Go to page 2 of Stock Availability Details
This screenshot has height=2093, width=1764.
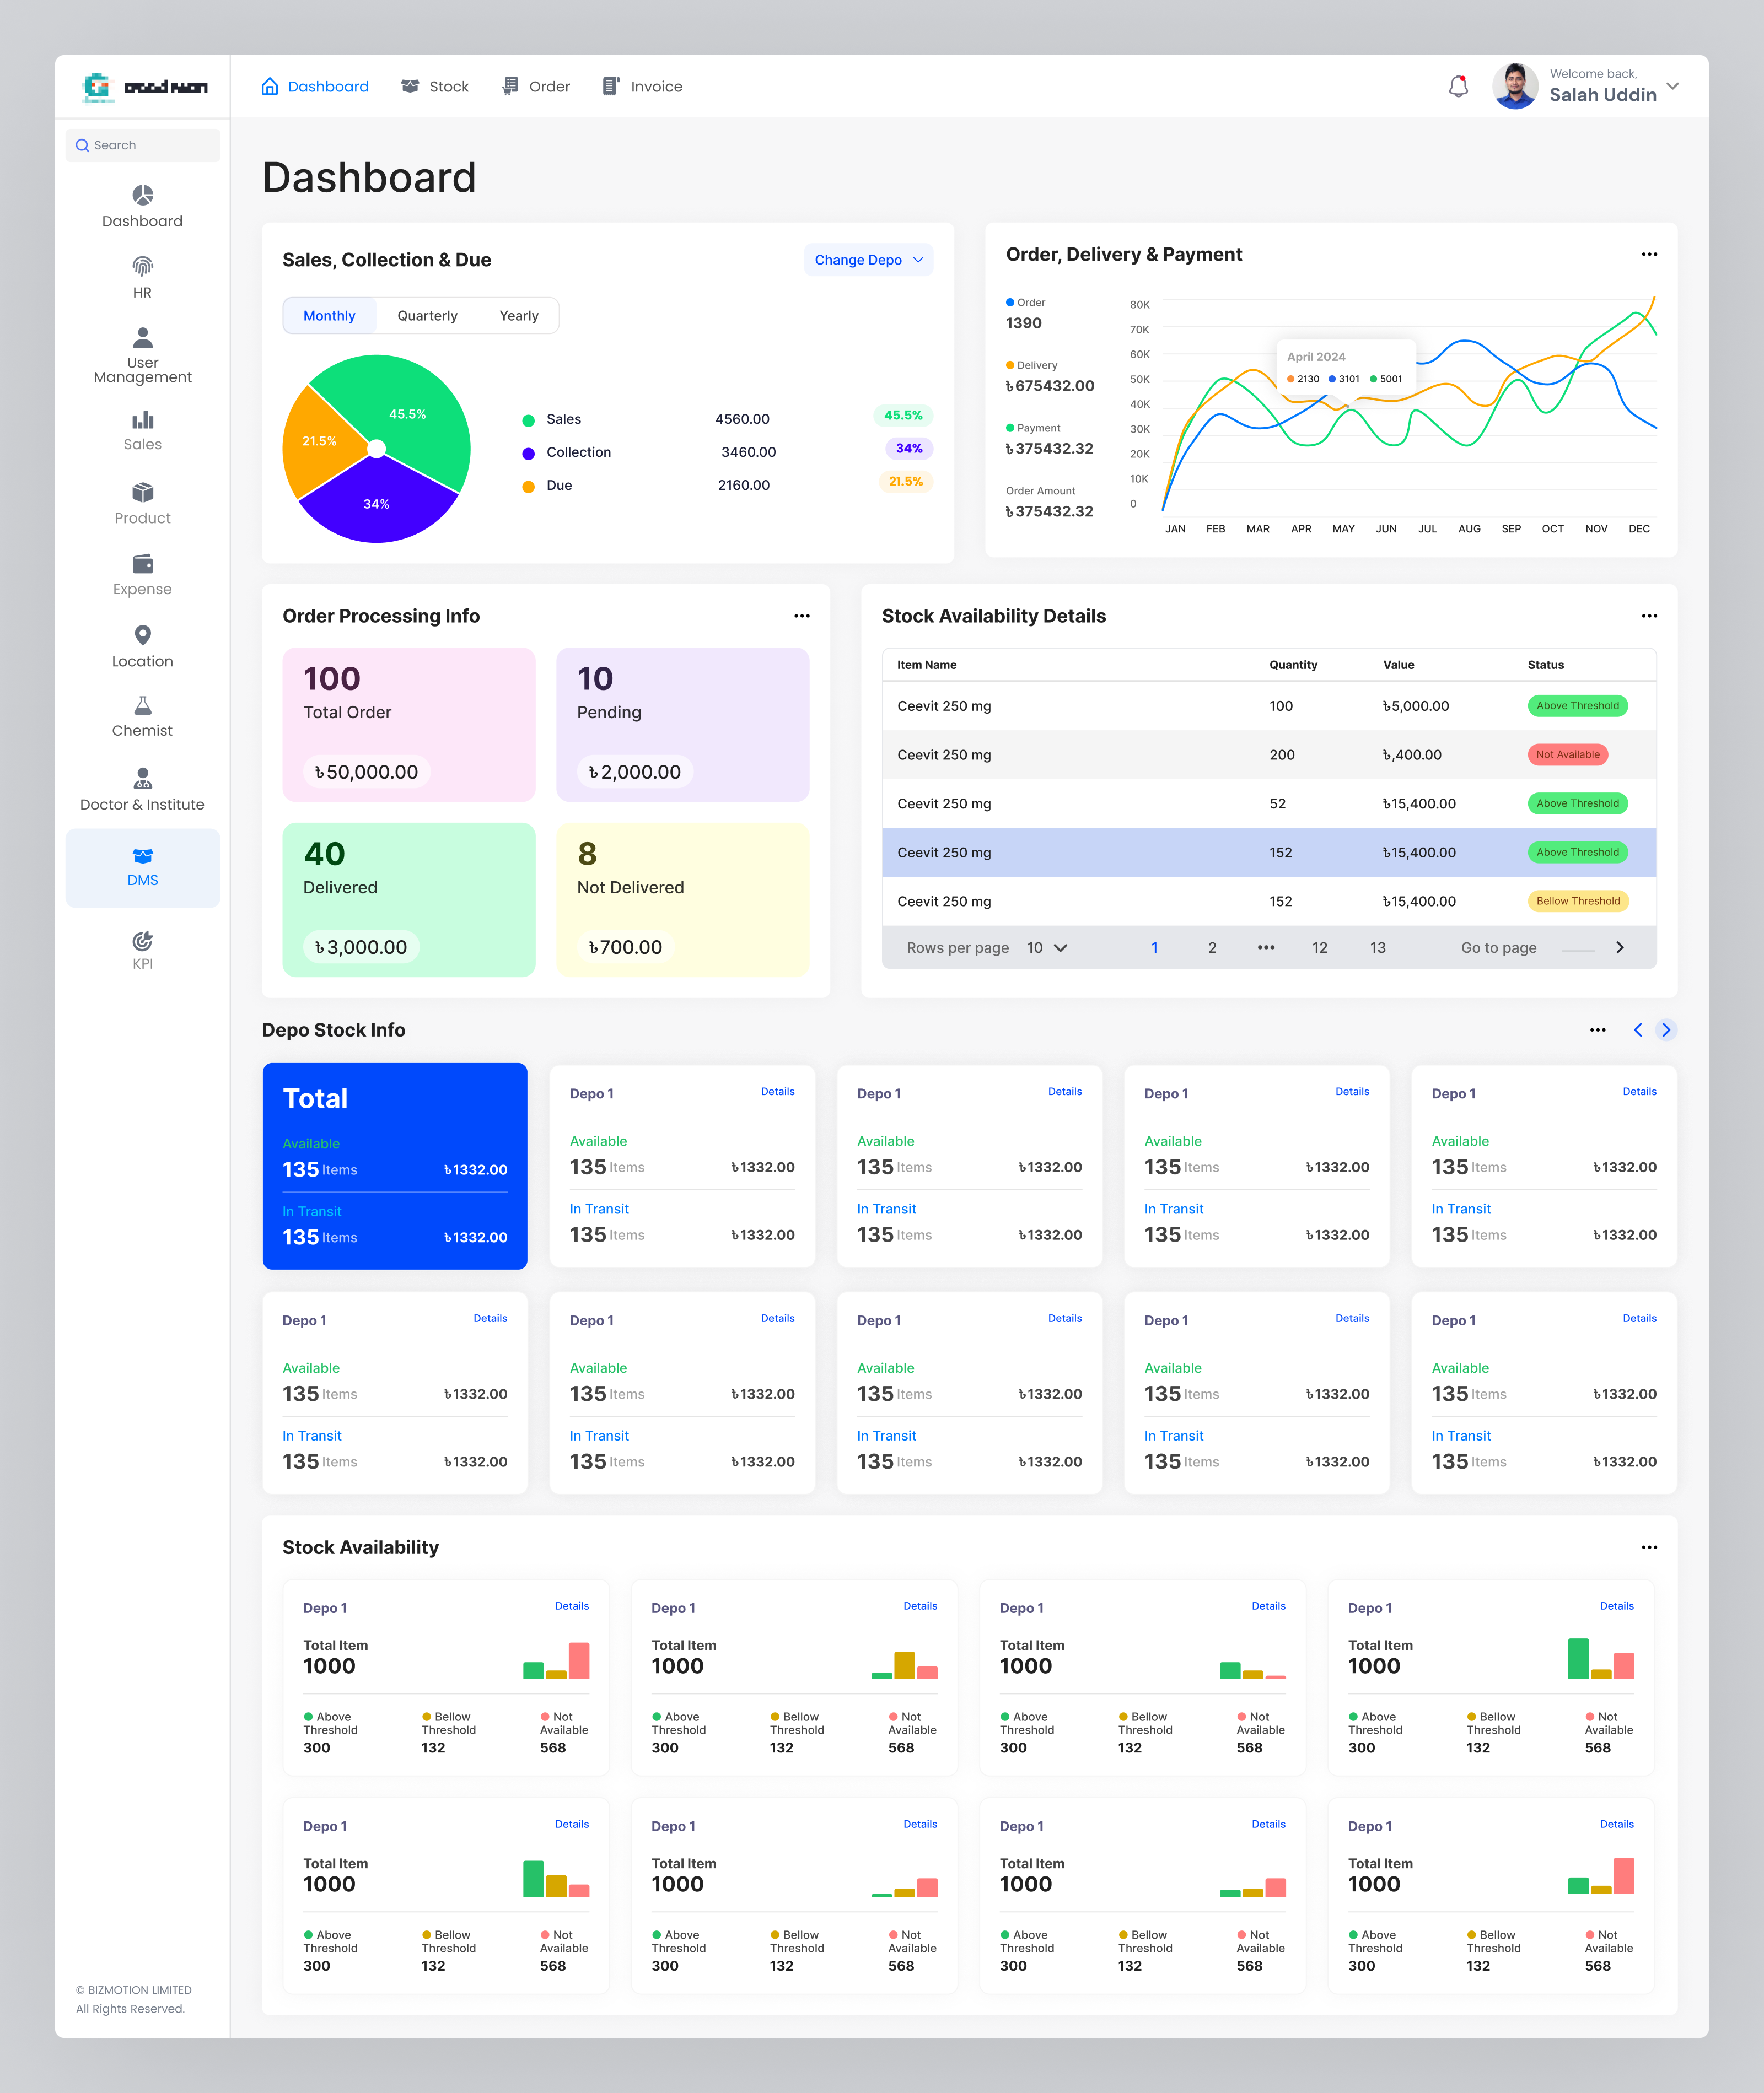[x=1212, y=947]
